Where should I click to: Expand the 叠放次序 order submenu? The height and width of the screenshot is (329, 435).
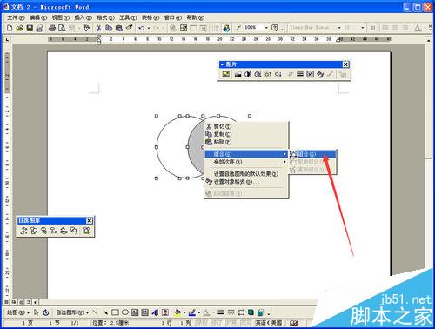click(246, 162)
